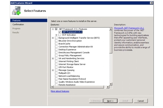Expand the Background Intelligent Transfer Service node

[53, 38]
